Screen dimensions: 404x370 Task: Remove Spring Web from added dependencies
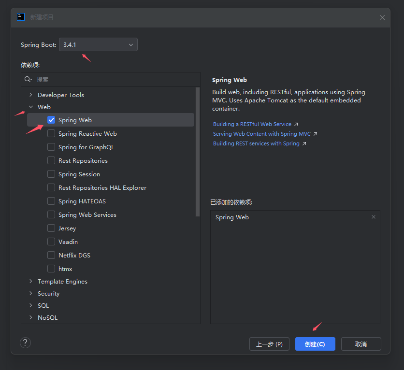[374, 217]
